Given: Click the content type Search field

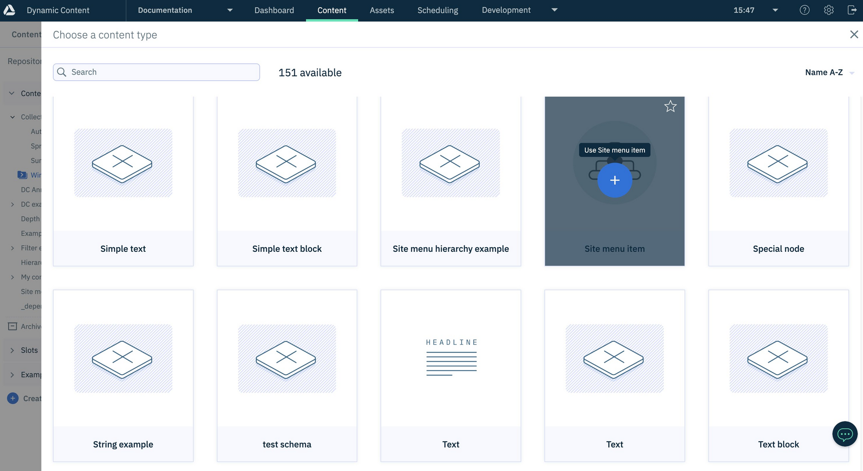Looking at the screenshot, I should point(156,72).
